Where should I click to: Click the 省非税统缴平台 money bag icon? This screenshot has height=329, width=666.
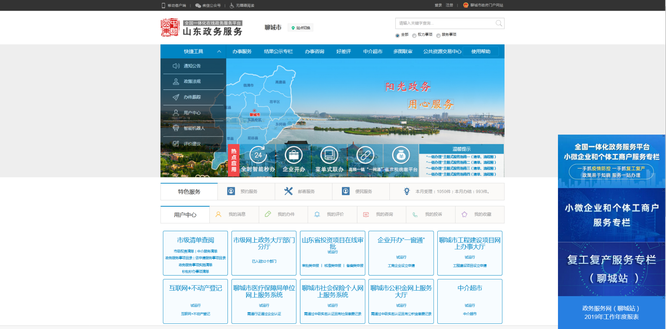pyautogui.click(x=401, y=155)
